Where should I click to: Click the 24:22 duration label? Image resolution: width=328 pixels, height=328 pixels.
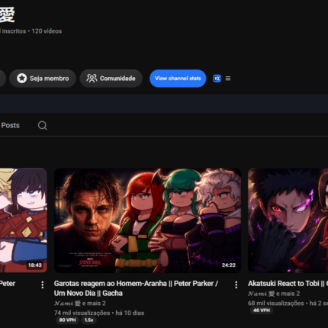(x=229, y=265)
